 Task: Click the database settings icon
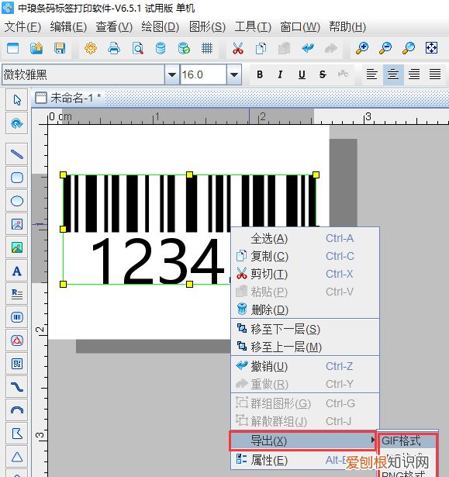click(161, 48)
